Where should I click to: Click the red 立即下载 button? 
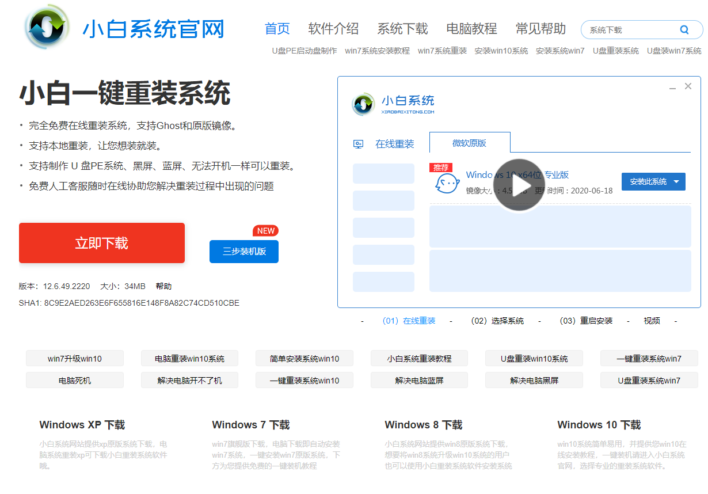[102, 243]
